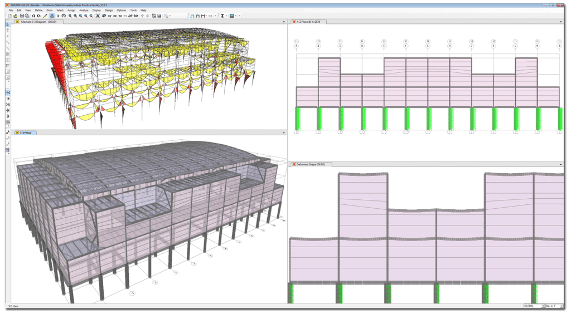This screenshot has height=314, width=571.
Task: Click the Run Analysis play icon
Action: tap(58, 16)
